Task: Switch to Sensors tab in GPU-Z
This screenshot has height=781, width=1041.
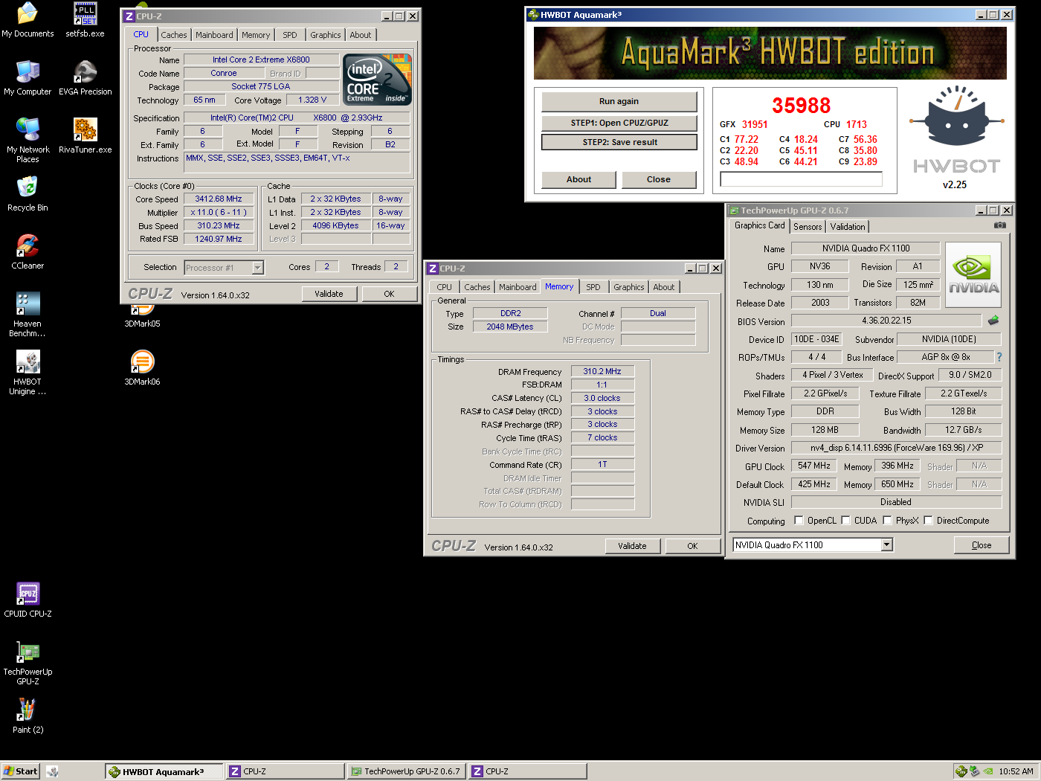Action: (x=808, y=227)
